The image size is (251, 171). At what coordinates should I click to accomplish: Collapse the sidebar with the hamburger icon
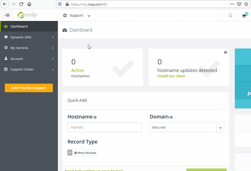coord(7,15)
